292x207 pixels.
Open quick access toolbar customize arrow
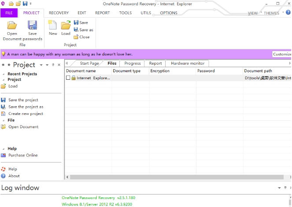pos(30,4)
